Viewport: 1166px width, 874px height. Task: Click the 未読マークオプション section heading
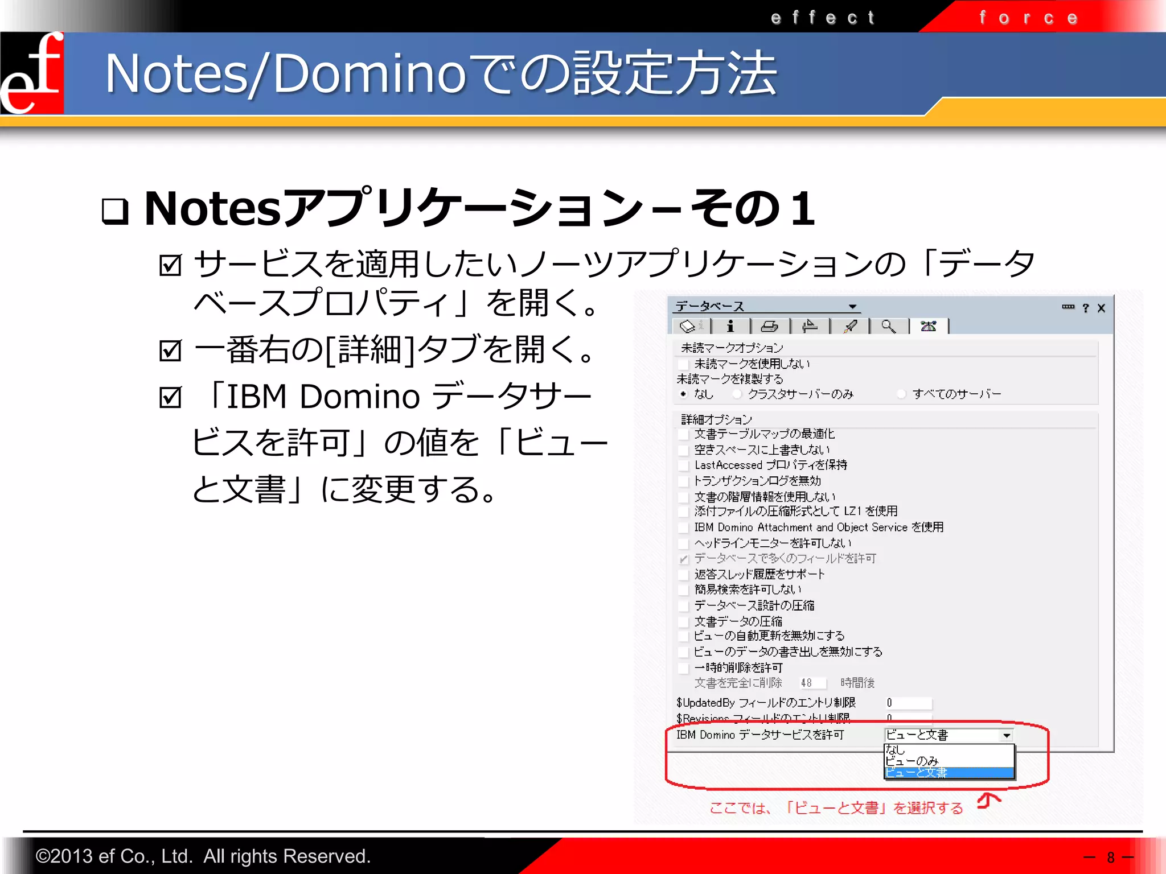[x=732, y=348]
